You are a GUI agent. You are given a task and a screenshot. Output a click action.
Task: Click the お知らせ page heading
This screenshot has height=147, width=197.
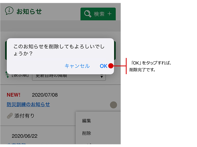pos(29,11)
